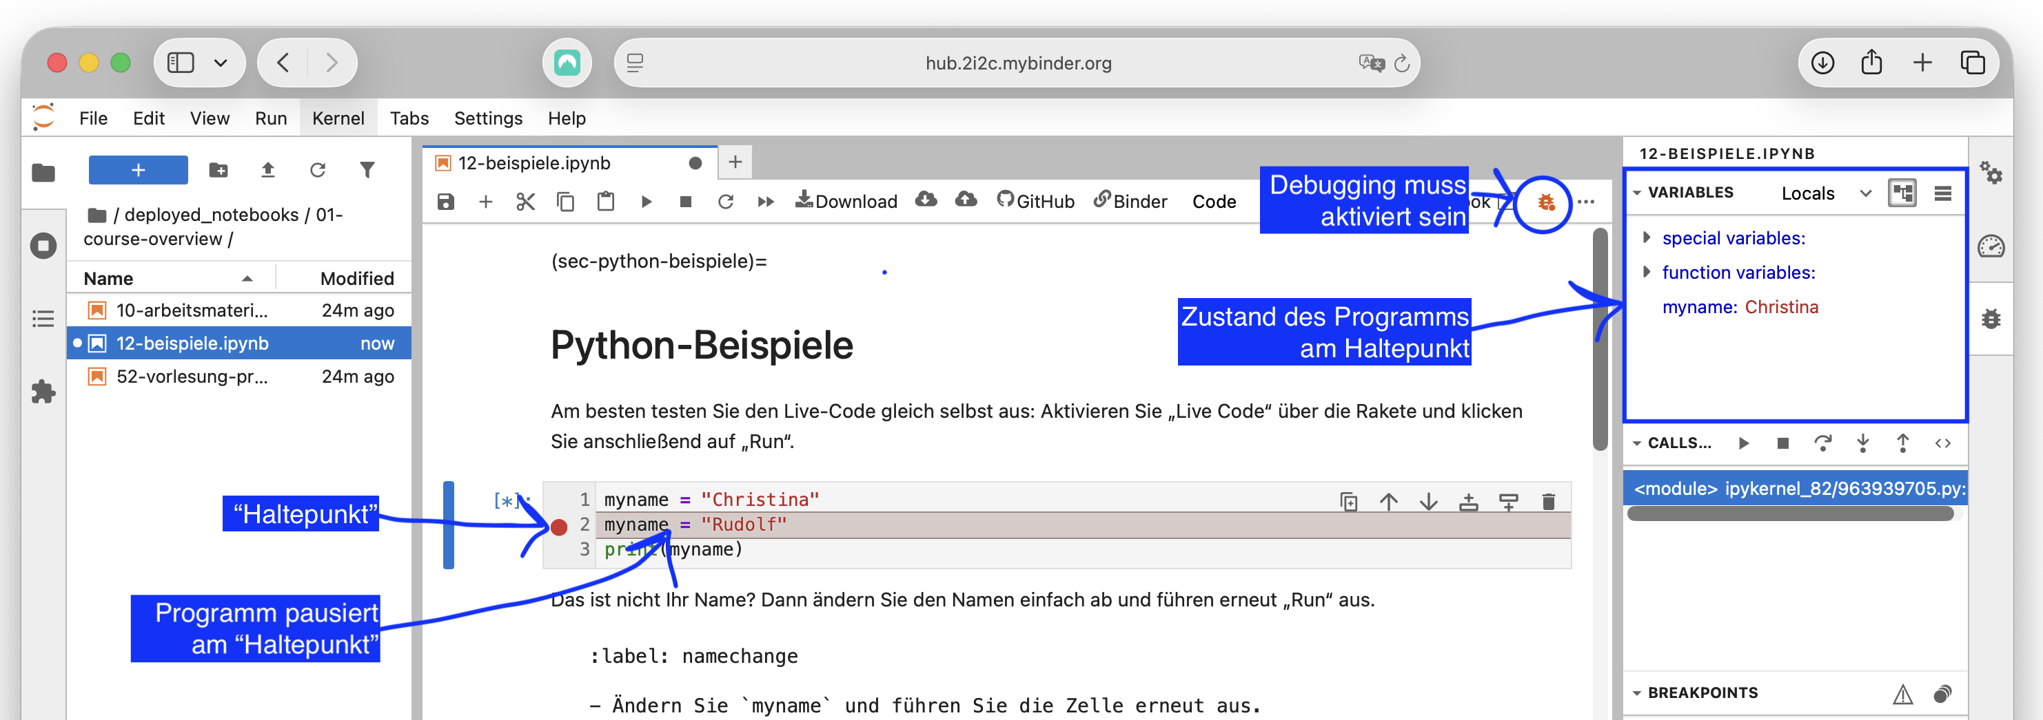The height and width of the screenshot is (720, 2043).
Task: Select the 12-beispiele.ipynb notebook tab
Action: click(533, 163)
